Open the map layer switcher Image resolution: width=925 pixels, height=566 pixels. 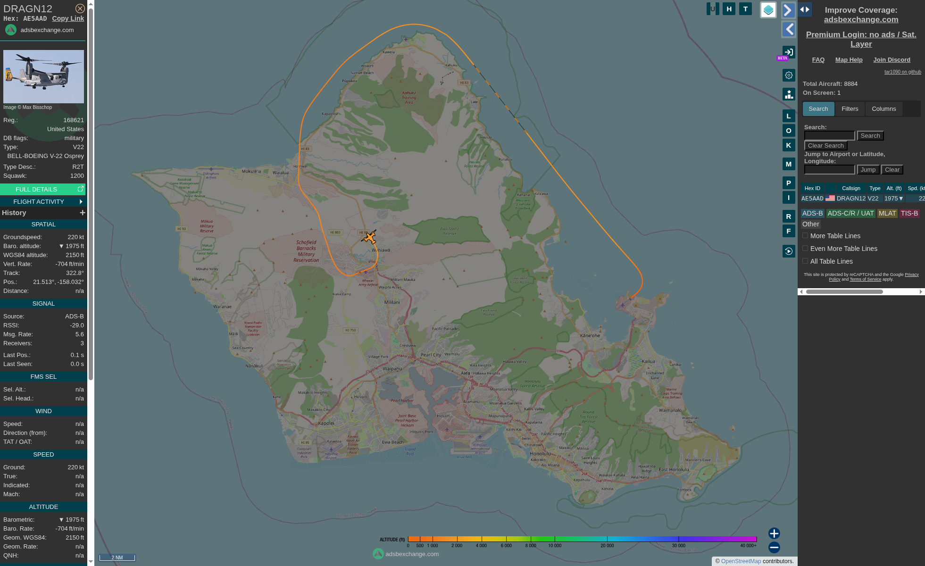768,10
